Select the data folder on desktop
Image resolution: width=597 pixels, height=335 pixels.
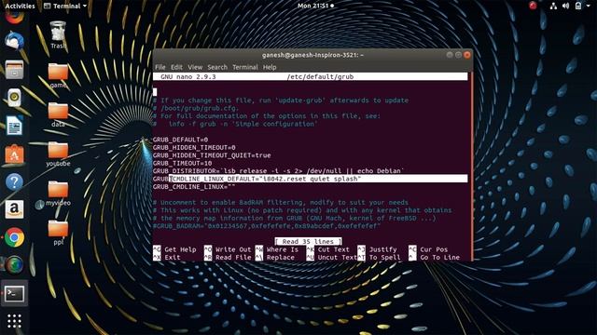coord(58,114)
